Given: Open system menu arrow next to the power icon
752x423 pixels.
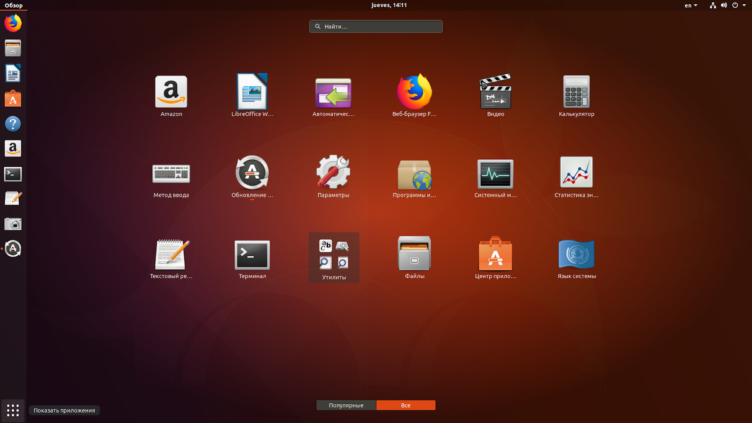Looking at the screenshot, I should click(x=744, y=5).
